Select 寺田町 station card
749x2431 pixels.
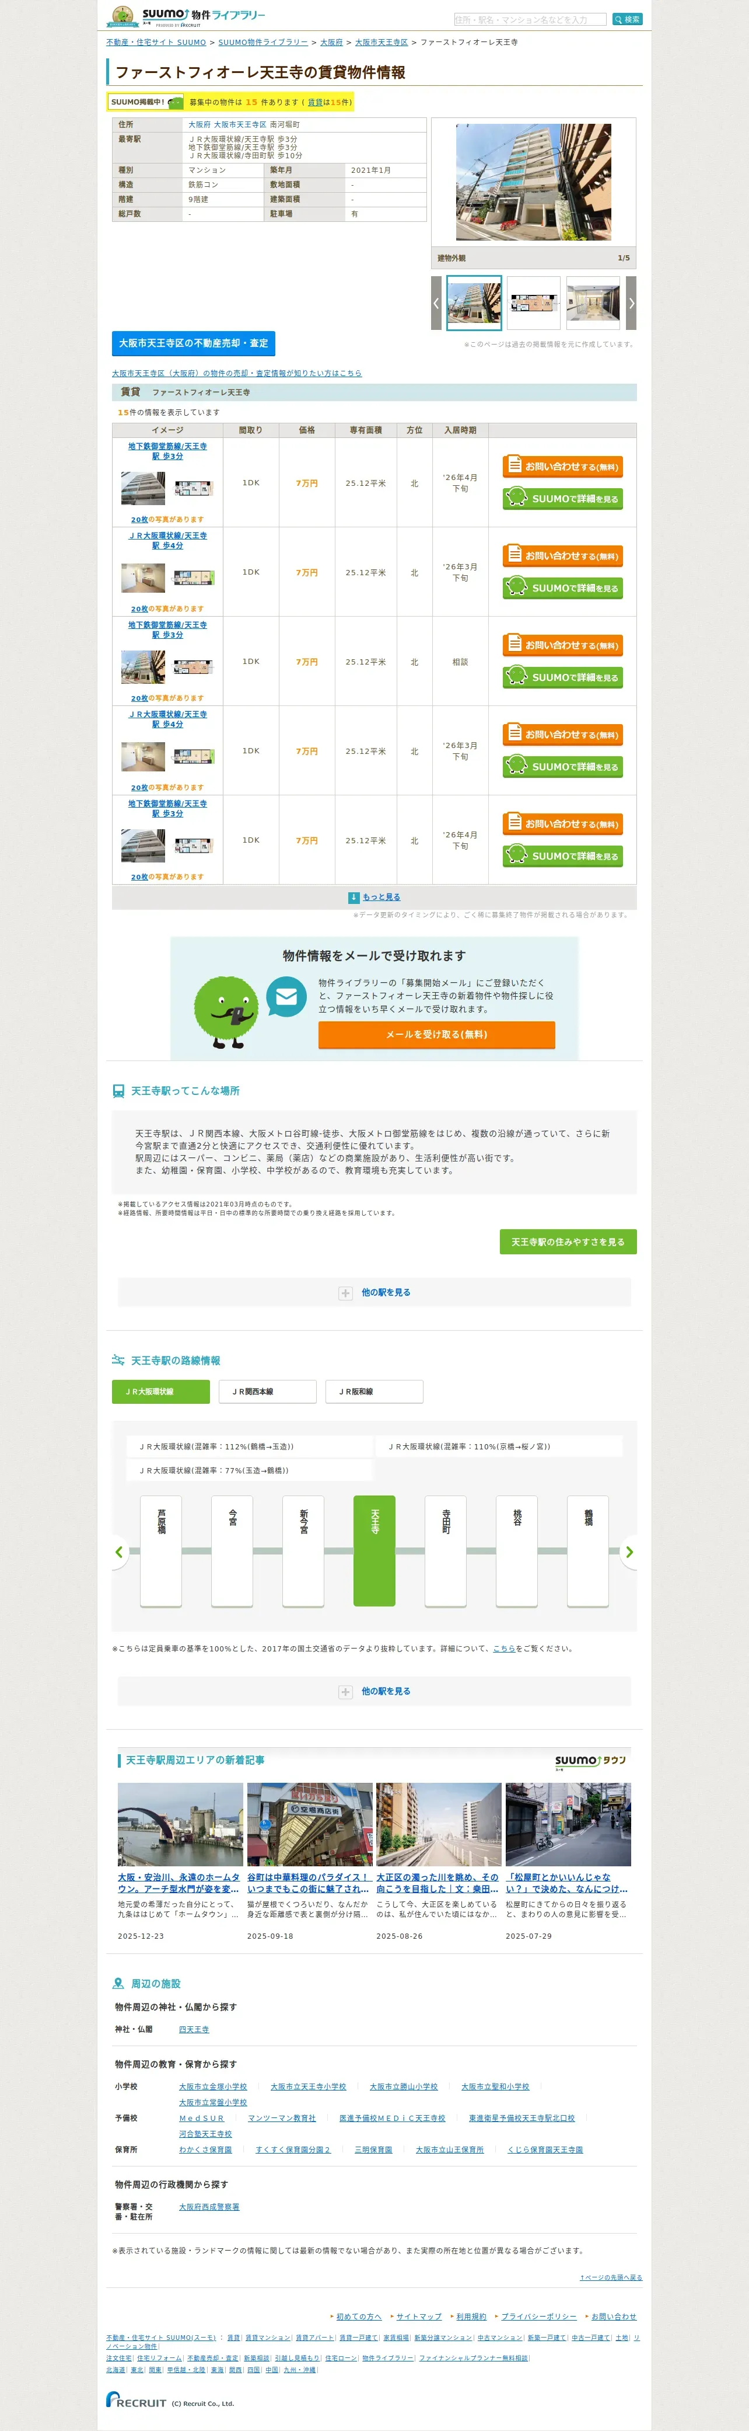446,1550
